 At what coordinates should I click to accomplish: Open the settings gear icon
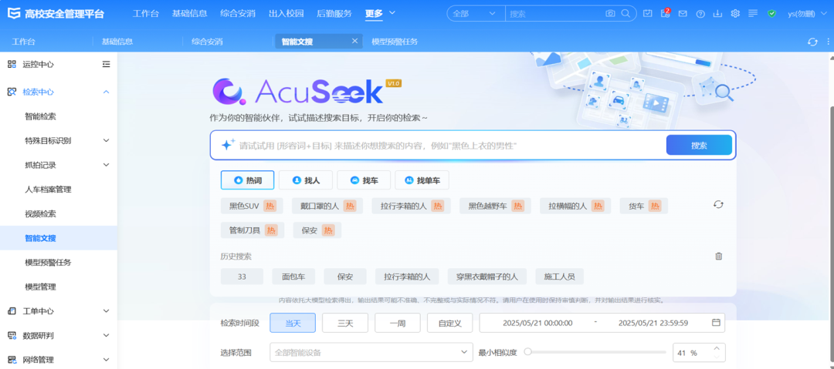point(736,13)
